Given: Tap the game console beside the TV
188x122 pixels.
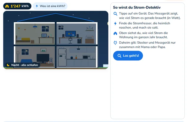Looking at the screenshot, I should [x=51, y=61].
